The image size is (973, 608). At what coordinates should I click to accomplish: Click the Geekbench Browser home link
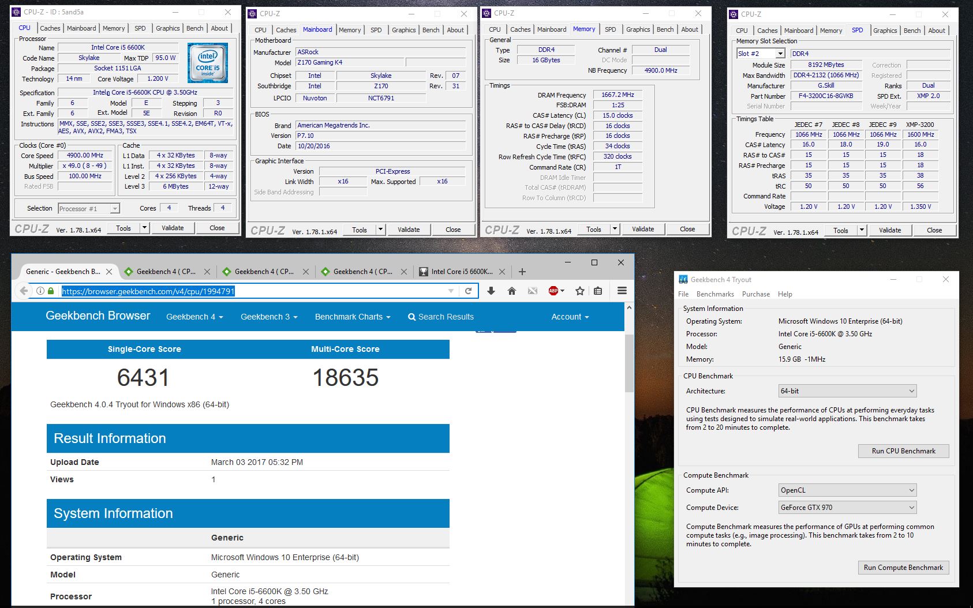pyautogui.click(x=98, y=316)
